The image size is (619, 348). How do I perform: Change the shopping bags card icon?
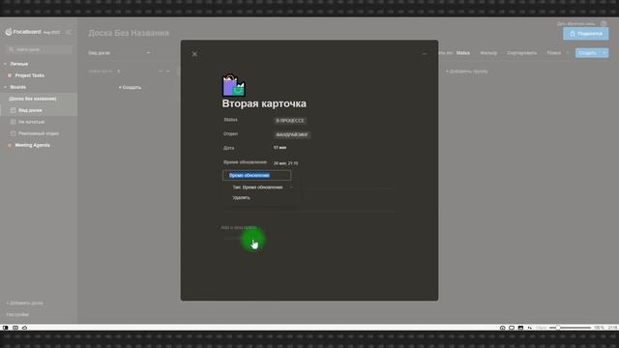point(233,85)
